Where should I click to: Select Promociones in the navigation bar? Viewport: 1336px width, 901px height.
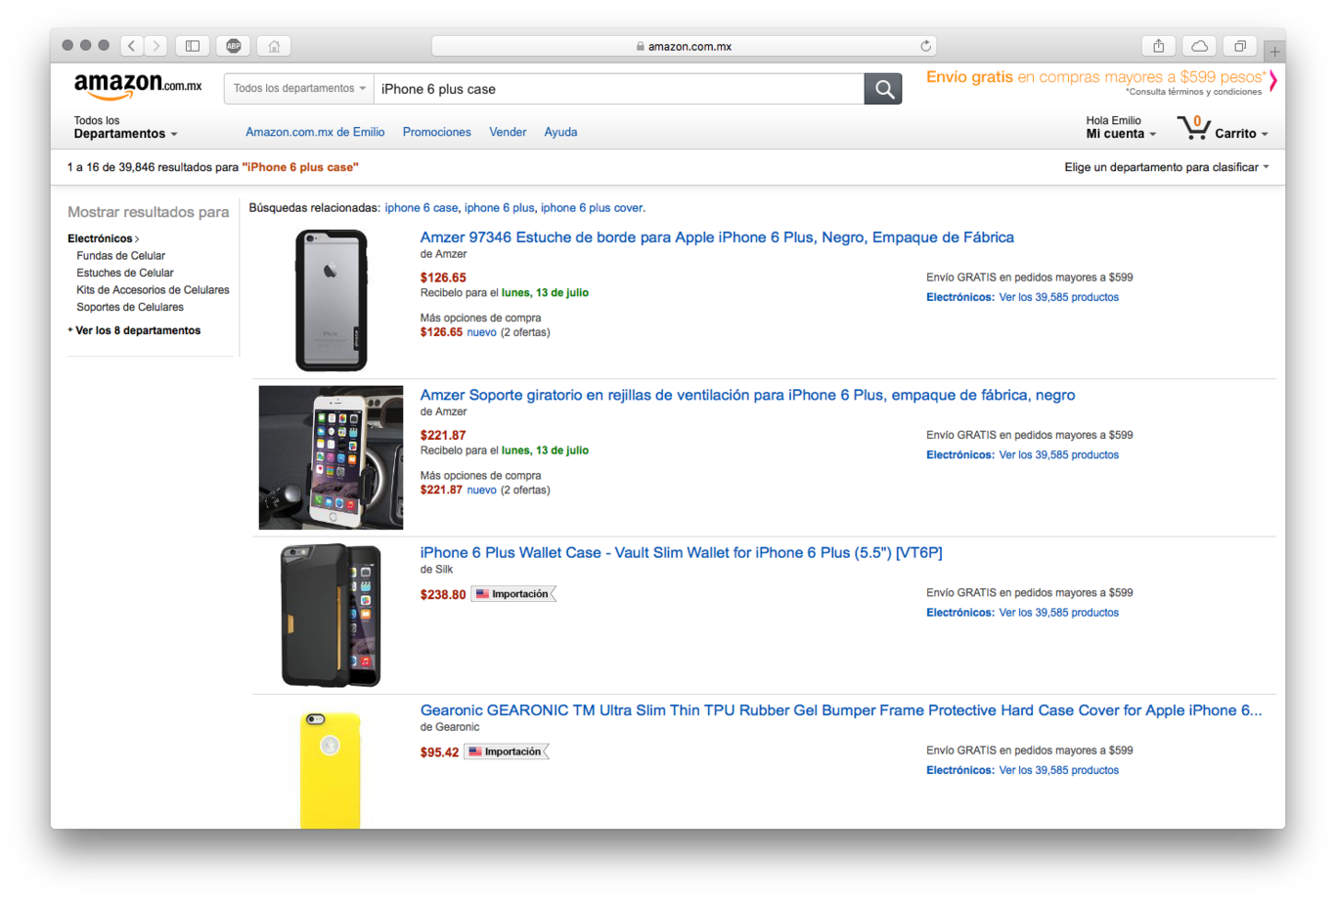436,132
